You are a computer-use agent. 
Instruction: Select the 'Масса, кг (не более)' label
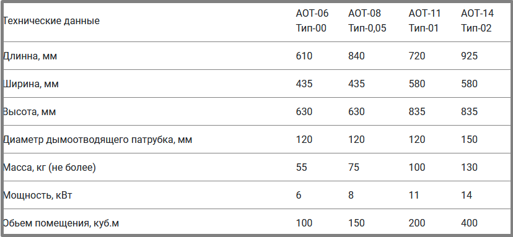pyautogui.click(x=50, y=168)
